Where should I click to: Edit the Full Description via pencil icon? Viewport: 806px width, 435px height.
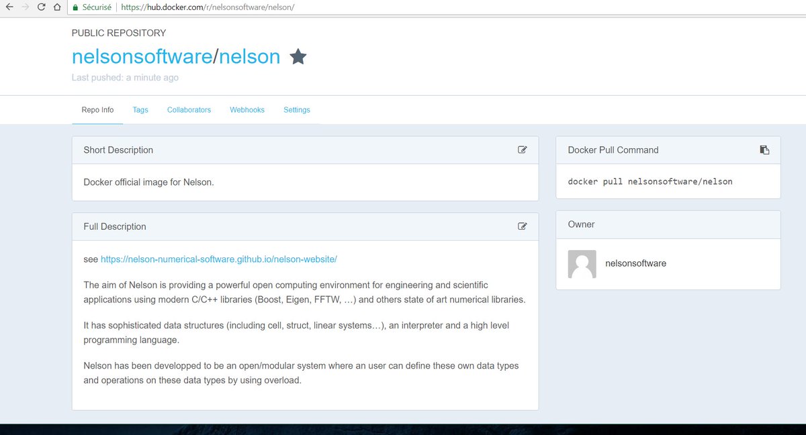(x=523, y=227)
